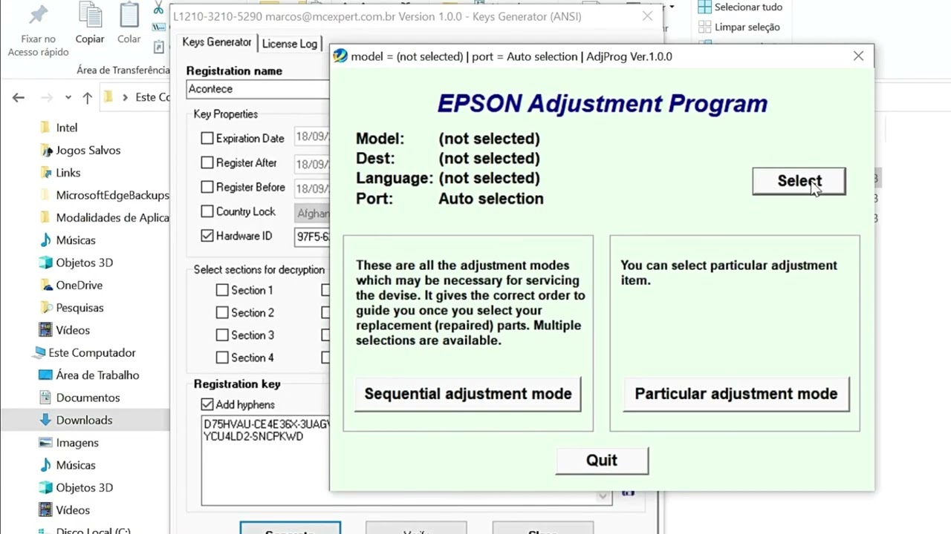Viewport: 951px width, 534px height.
Task: Open the Links folder in sidebar
Action: 68,173
